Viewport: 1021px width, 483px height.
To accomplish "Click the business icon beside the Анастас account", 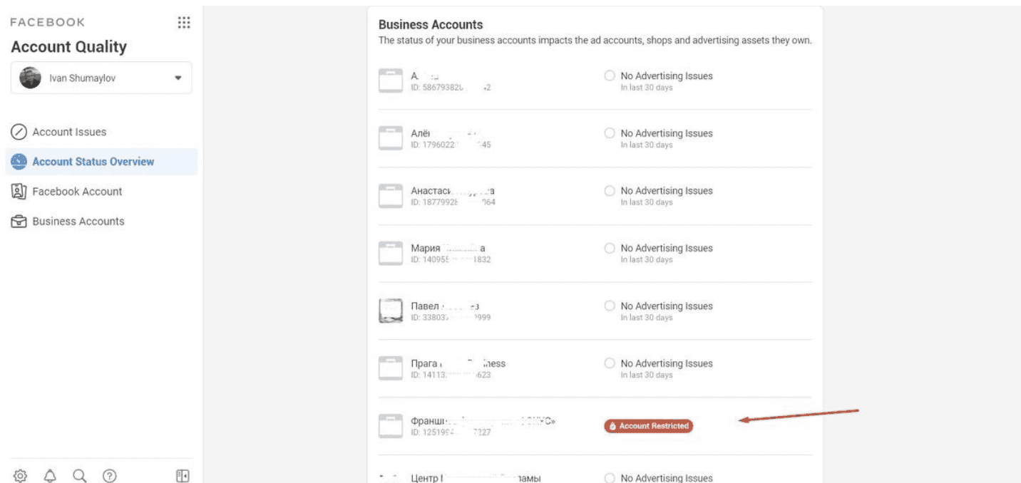I will 391,196.
